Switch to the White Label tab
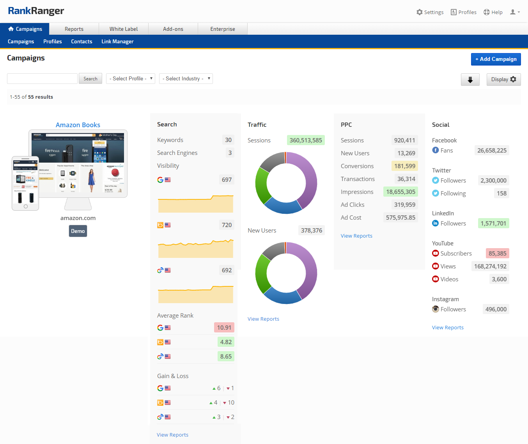Screen dimensions: 528x444 [124, 29]
